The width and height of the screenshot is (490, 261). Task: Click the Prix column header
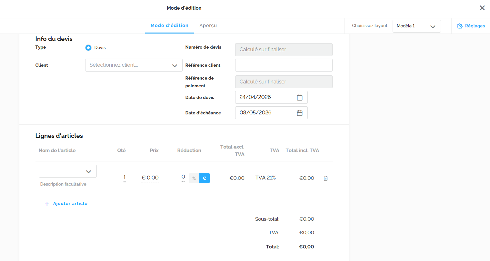[x=154, y=150]
